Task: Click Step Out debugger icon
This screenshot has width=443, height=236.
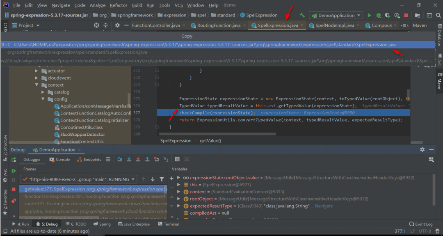Action: [x=147, y=159]
